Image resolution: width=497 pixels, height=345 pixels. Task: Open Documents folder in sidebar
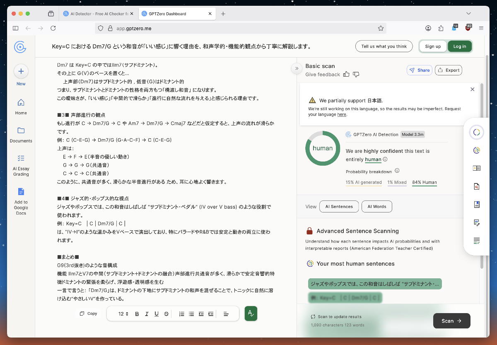coord(21,135)
